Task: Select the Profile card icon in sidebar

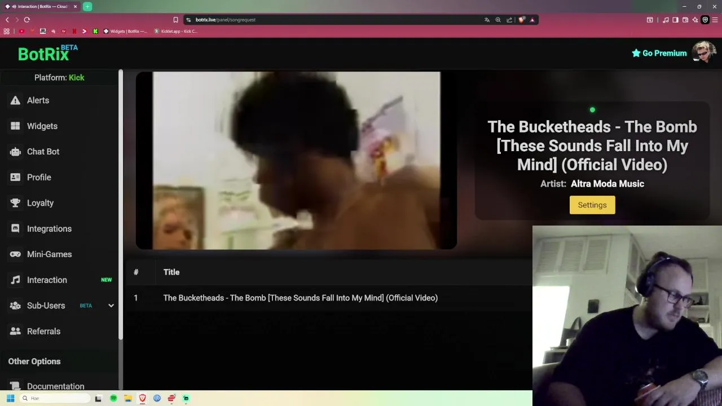Action: (15, 177)
